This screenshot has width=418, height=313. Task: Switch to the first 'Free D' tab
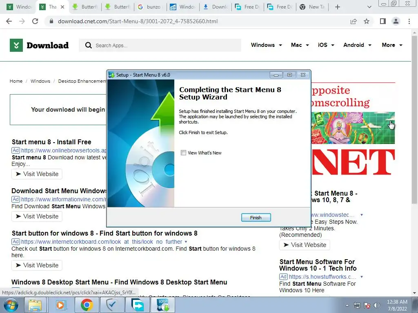point(248,7)
